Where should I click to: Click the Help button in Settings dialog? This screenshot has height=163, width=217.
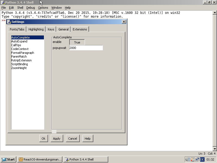[88, 139]
